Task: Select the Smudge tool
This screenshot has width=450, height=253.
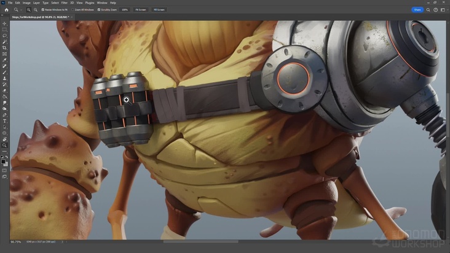Action: (x=4, y=103)
